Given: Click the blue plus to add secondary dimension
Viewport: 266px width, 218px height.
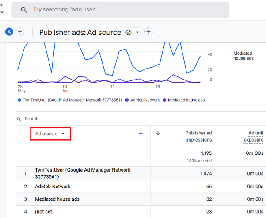Looking at the screenshot, I should (141, 134).
